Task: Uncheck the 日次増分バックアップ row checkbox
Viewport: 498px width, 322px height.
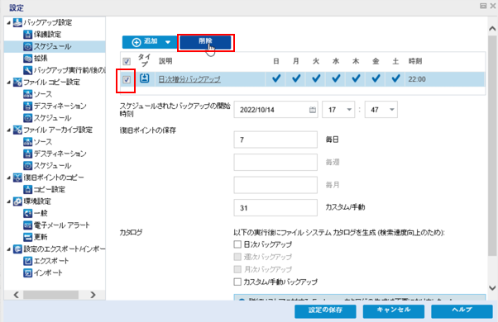Action: click(127, 79)
